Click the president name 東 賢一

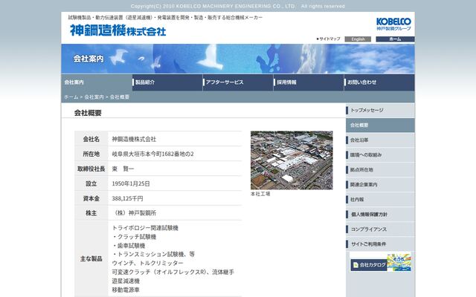[123, 169]
